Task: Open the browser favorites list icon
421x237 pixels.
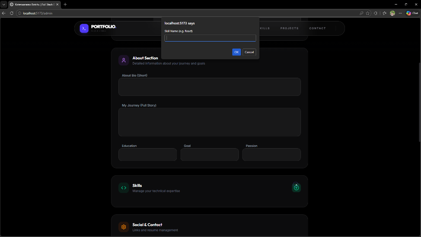Action: (x=384, y=13)
